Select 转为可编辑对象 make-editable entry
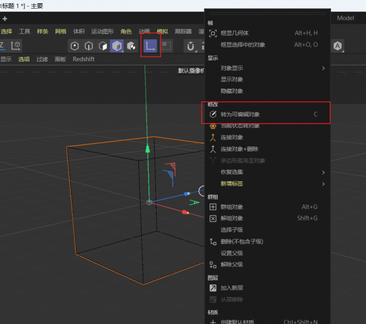Screen dimensions: 366x324 point(268,114)
